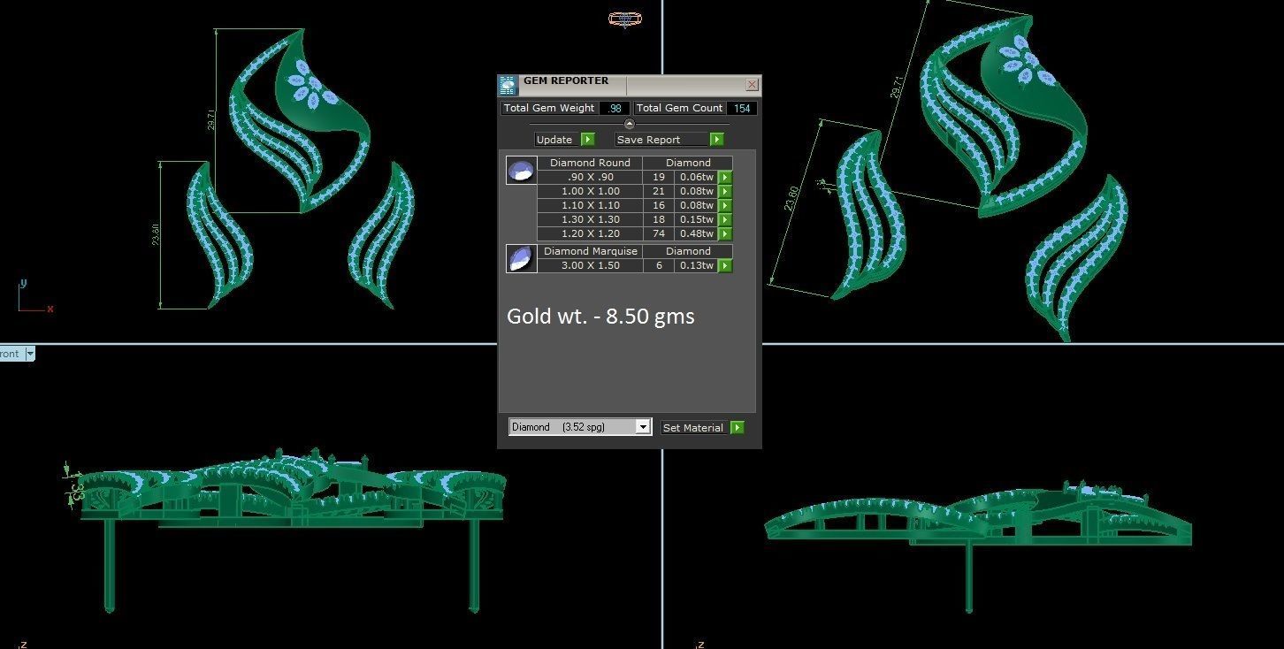This screenshot has width=1284, height=649.
Task: Click green arrow for .90 X .90 row
Action: pyautogui.click(x=725, y=177)
